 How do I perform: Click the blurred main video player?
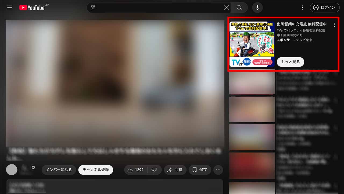115,83
